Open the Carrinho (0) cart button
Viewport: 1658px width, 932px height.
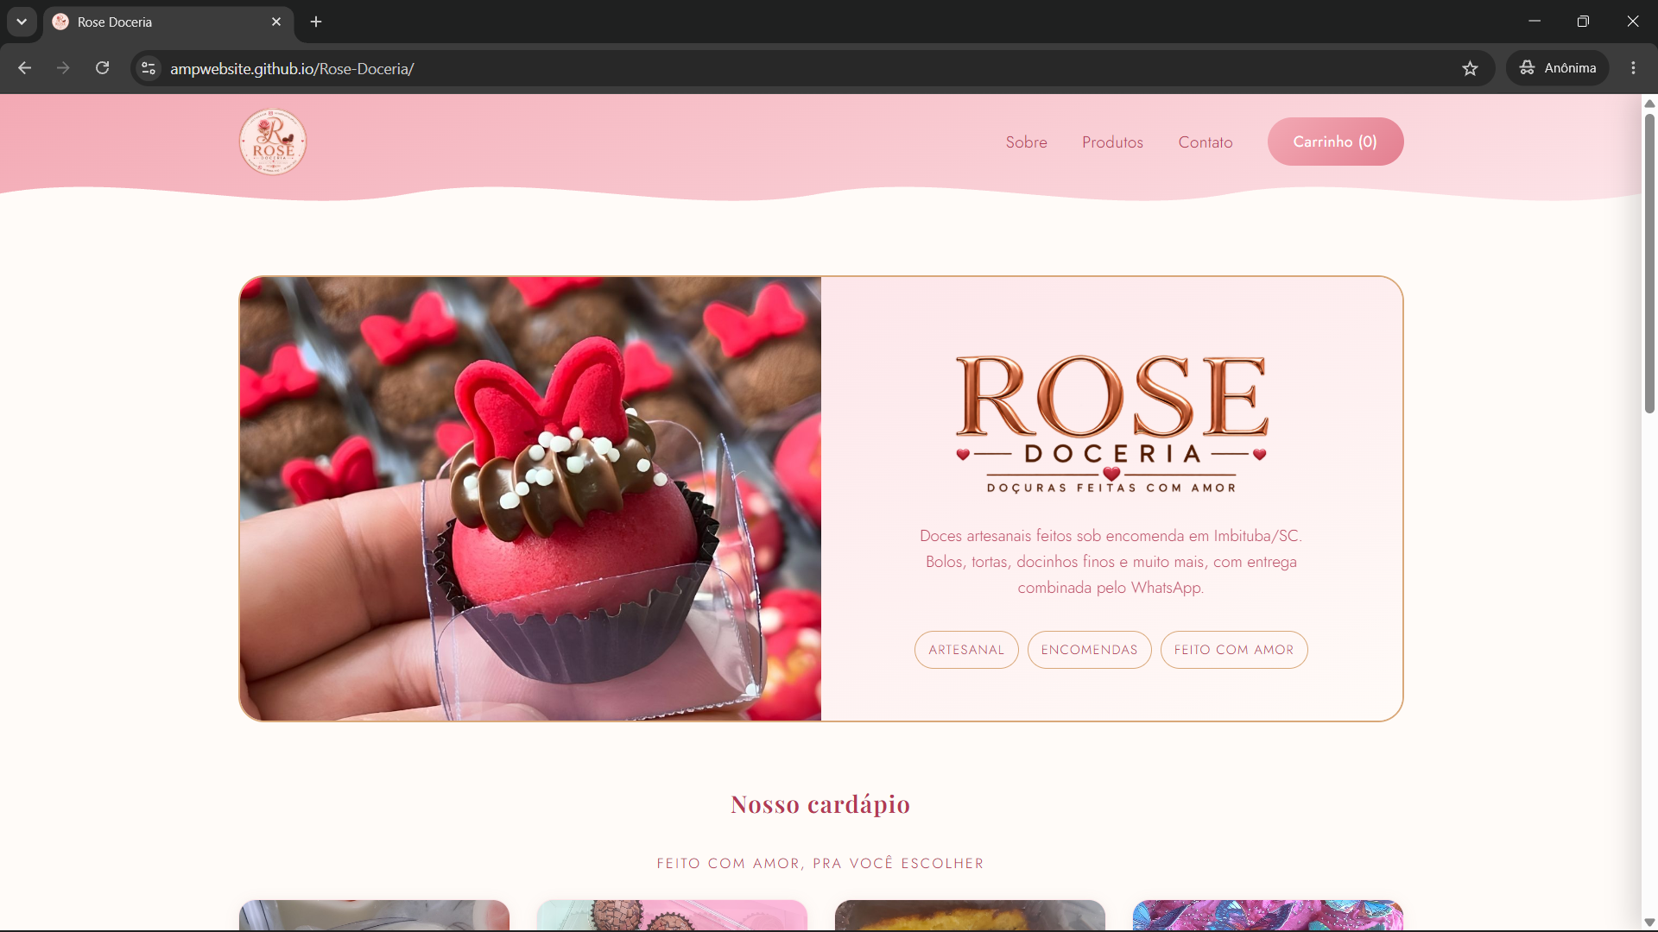click(x=1335, y=142)
